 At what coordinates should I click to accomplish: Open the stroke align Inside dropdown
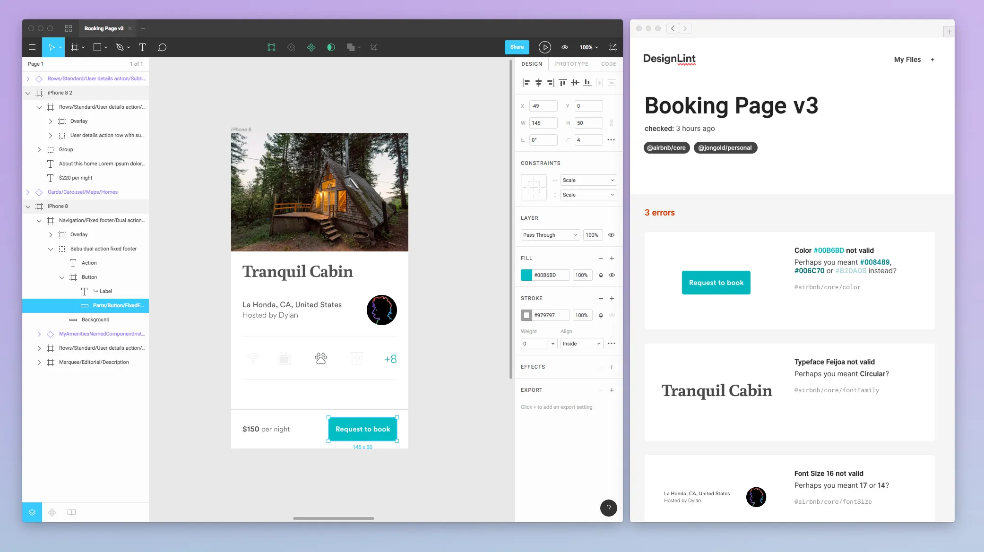point(581,344)
